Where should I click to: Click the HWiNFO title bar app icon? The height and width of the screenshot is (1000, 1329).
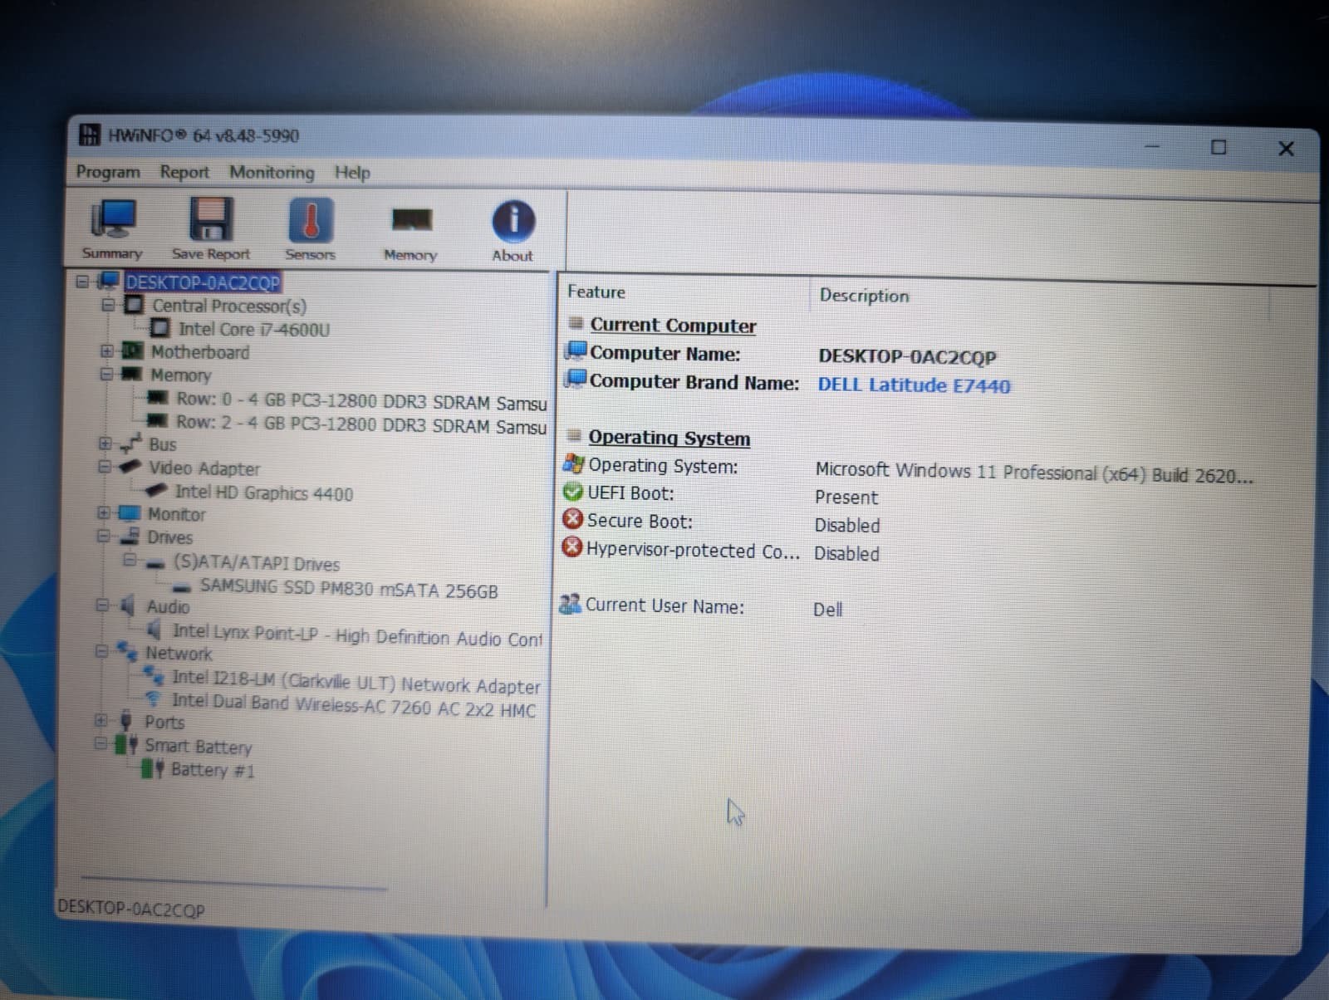pos(89,134)
